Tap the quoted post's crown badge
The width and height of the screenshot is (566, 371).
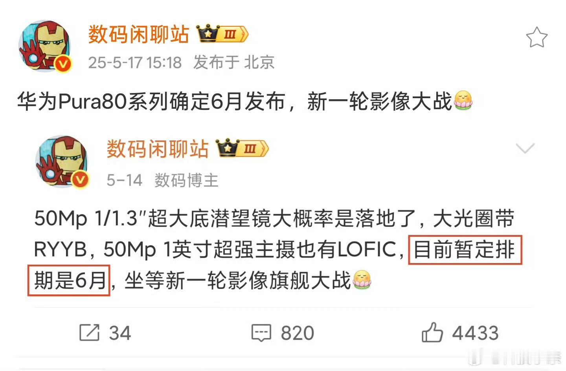click(x=242, y=148)
